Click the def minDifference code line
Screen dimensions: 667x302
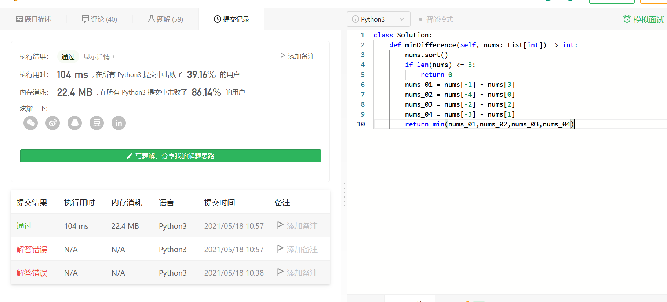tap(484, 45)
